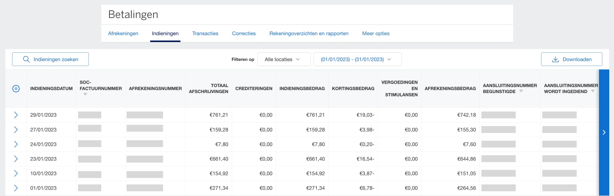Viewport: 614px width, 196px height.
Task: Sort by Aansluitingsnummer begunstigde arrow
Action: [521, 91]
